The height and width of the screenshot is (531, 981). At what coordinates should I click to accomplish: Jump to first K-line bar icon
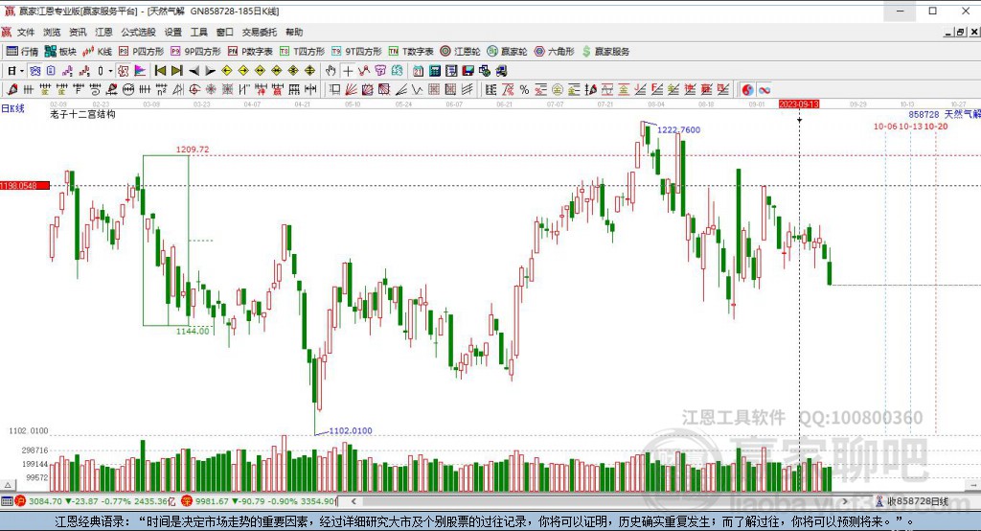[160, 71]
